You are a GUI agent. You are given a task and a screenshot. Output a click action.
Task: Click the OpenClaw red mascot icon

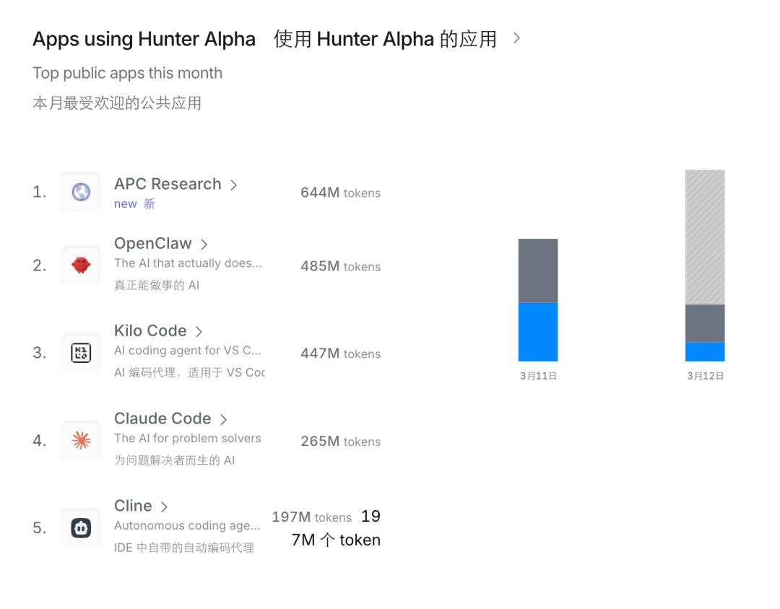point(81,266)
